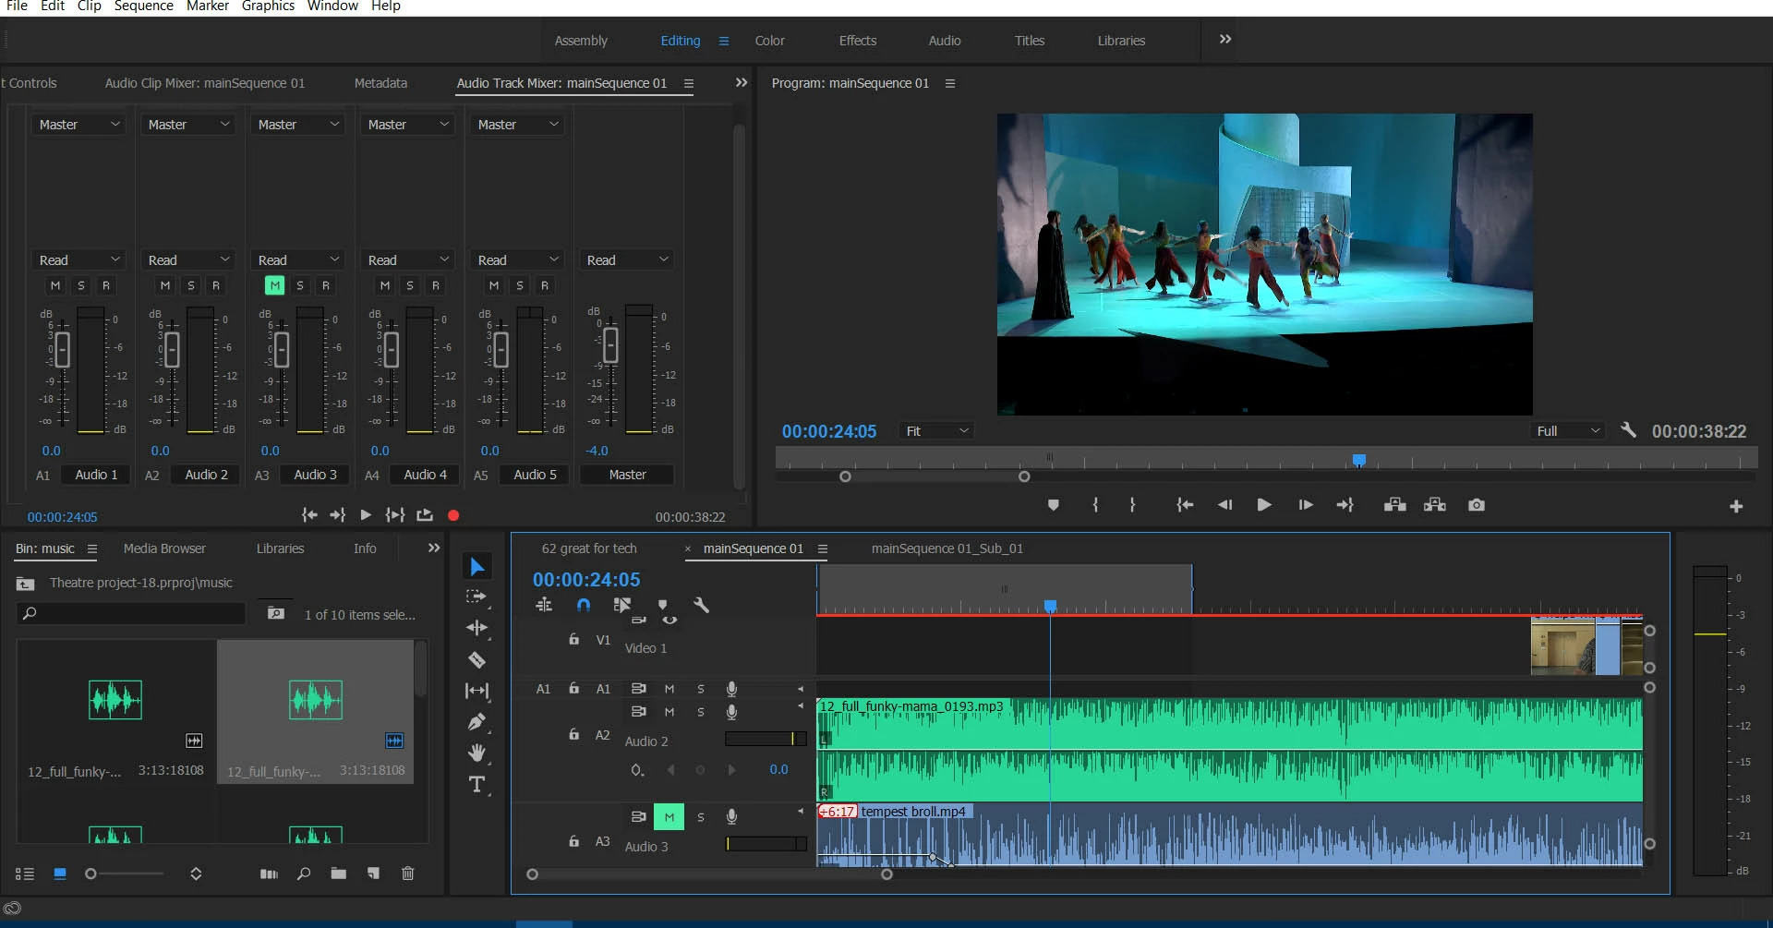Click the delete trash icon in music bin
This screenshot has height=928, width=1773.
(407, 874)
